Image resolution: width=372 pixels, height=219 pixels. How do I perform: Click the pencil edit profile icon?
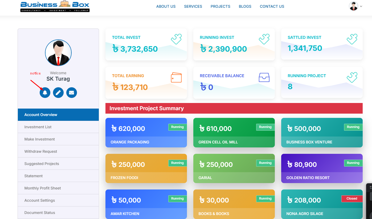click(58, 93)
